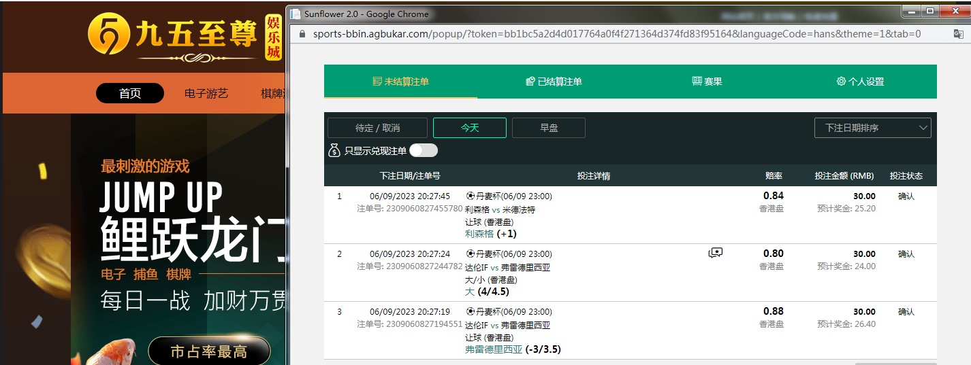Viewport: 971px width, 365px height.
Task: Select the 待定 / 取消 filter button
Action: coord(377,128)
